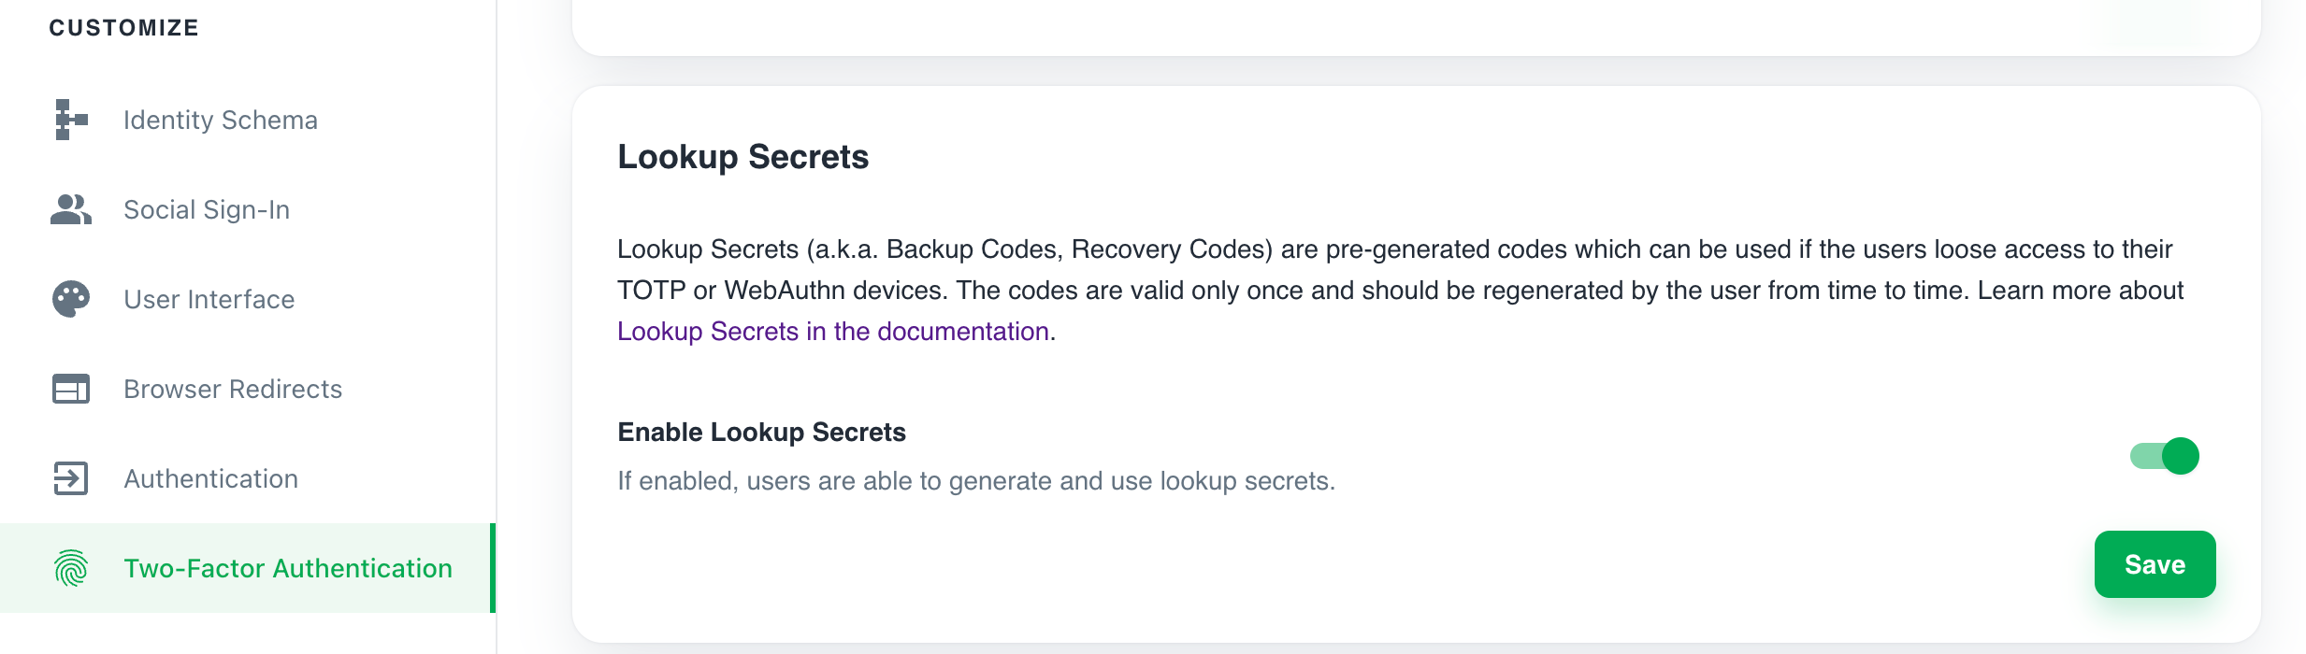Click the User Interface palette icon

69,299
